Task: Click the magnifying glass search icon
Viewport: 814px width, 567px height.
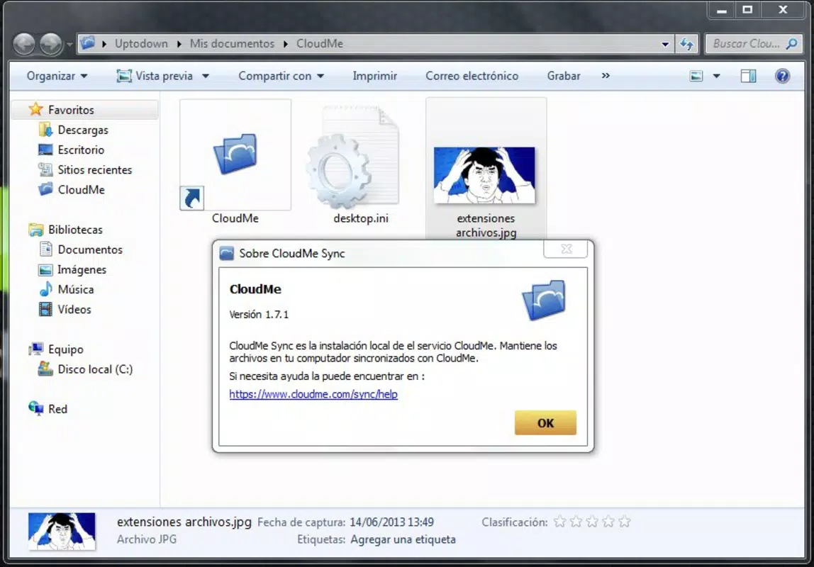Action: click(792, 44)
